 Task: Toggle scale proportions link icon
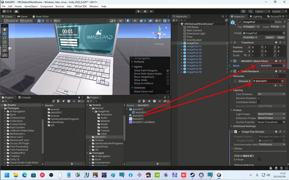245,55
